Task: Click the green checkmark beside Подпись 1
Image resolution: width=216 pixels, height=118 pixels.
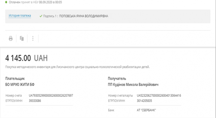Action: click(x=41, y=16)
